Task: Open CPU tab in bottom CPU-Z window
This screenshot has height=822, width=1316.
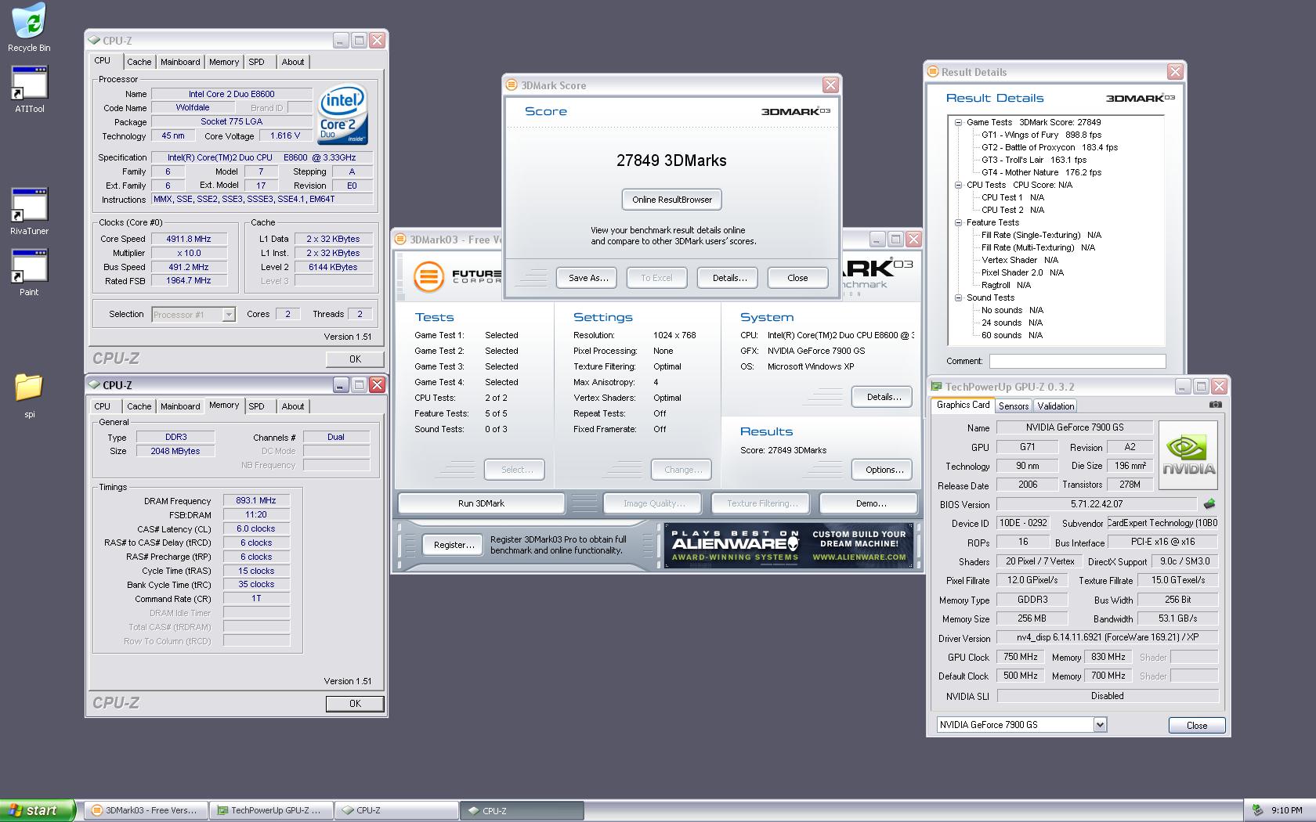Action: [103, 406]
